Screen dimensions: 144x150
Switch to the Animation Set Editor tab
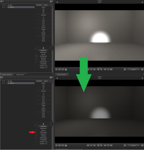(7, 75)
